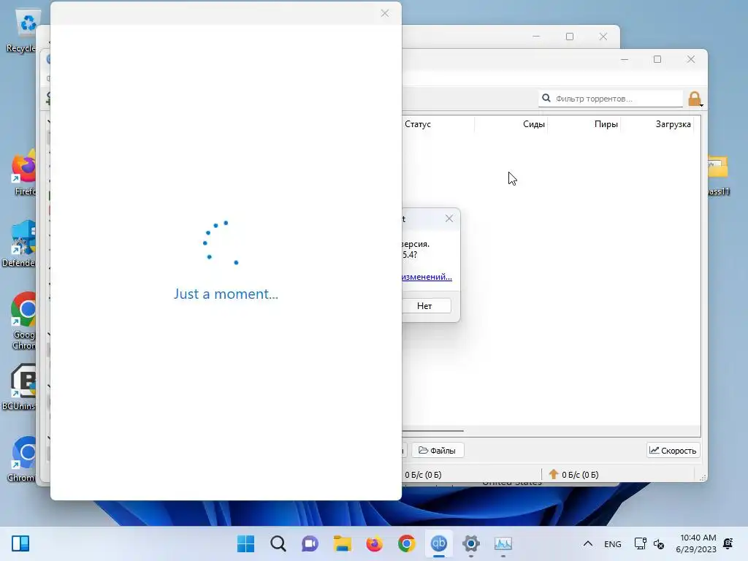Click upload speed indicator in status bar
Image resolution: width=748 pixels, height=561 pixels.
click(x=573, y=475)
